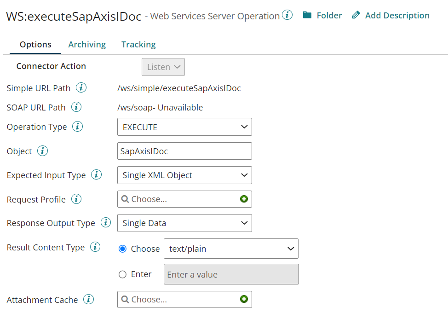Image resolution: width=448 pixels, height=319 pixels.
Task: Click inside the Object field showing SapAxisIDoc
Action: tap(184, 151)
